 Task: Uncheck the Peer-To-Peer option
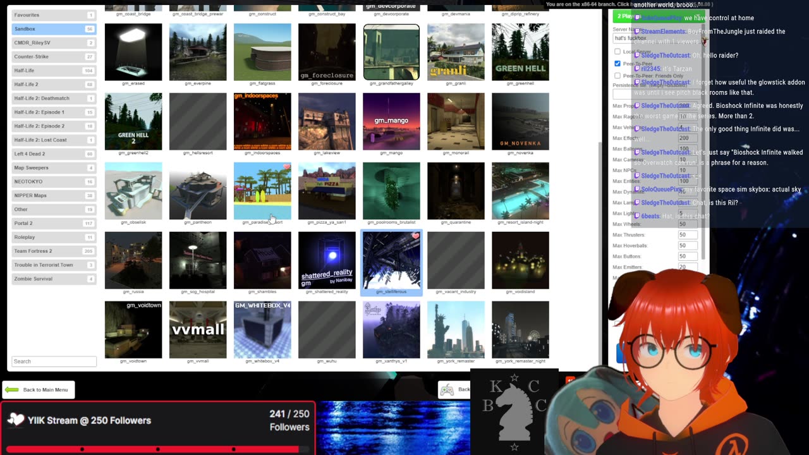617,64
